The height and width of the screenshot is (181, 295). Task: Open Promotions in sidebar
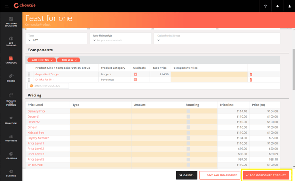click(11, 120)
